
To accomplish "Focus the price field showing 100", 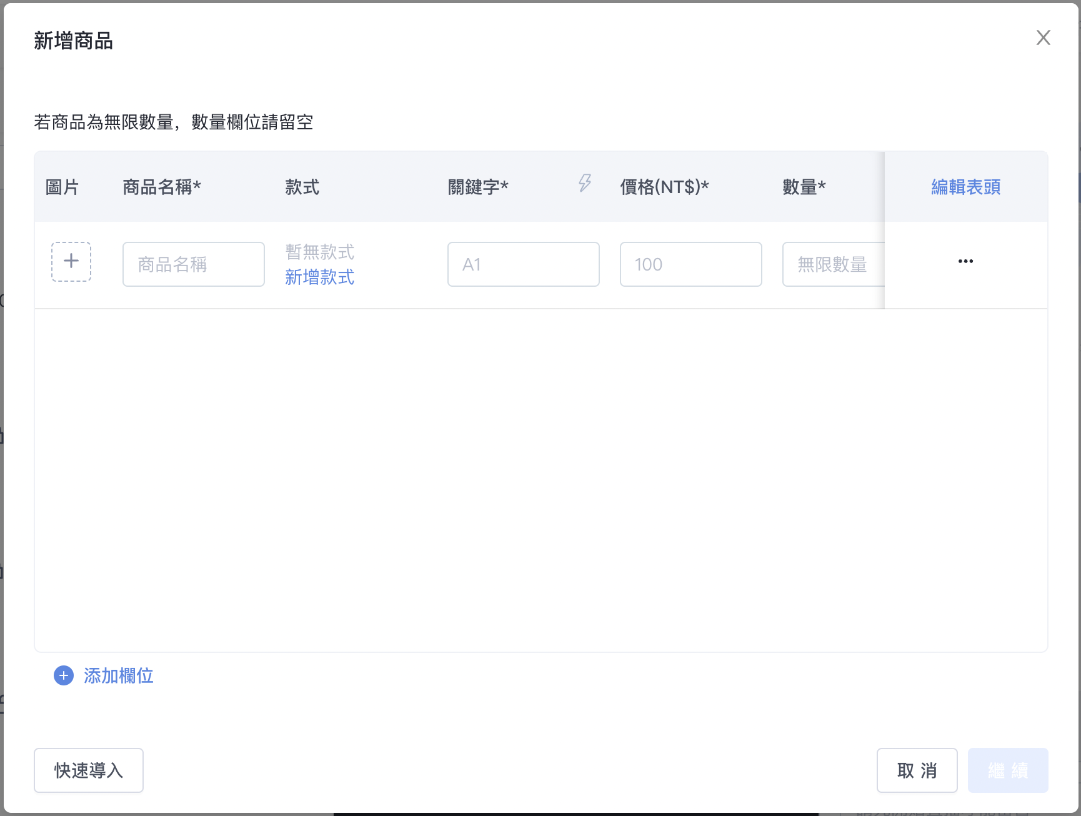I will (691, 264).
